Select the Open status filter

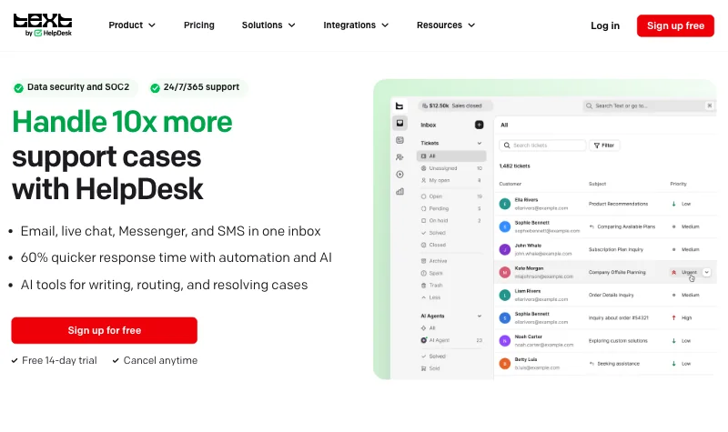[x=451, y=196]
